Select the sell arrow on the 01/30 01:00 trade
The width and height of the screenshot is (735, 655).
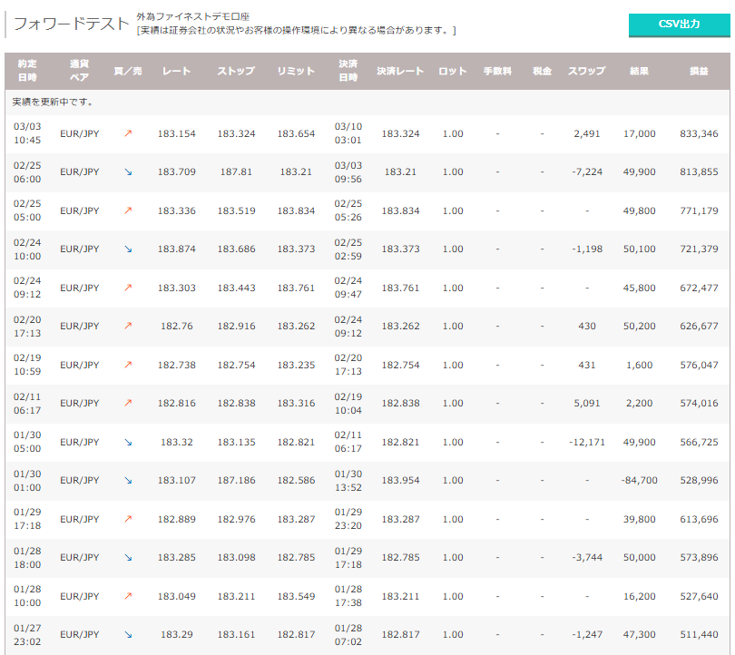[128, 481]
